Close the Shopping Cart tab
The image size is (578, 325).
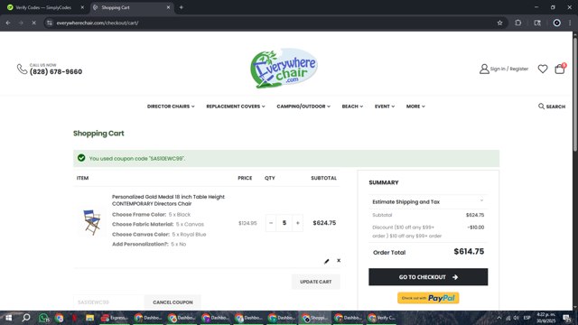pos(168,7)
